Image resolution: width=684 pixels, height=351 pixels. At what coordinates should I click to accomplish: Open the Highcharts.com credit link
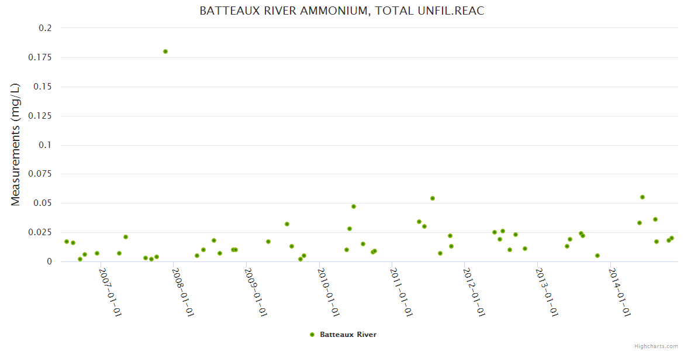[x=656, y=346]
